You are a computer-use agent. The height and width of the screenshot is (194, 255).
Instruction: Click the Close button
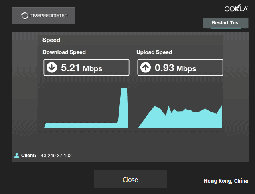[130, 179]
